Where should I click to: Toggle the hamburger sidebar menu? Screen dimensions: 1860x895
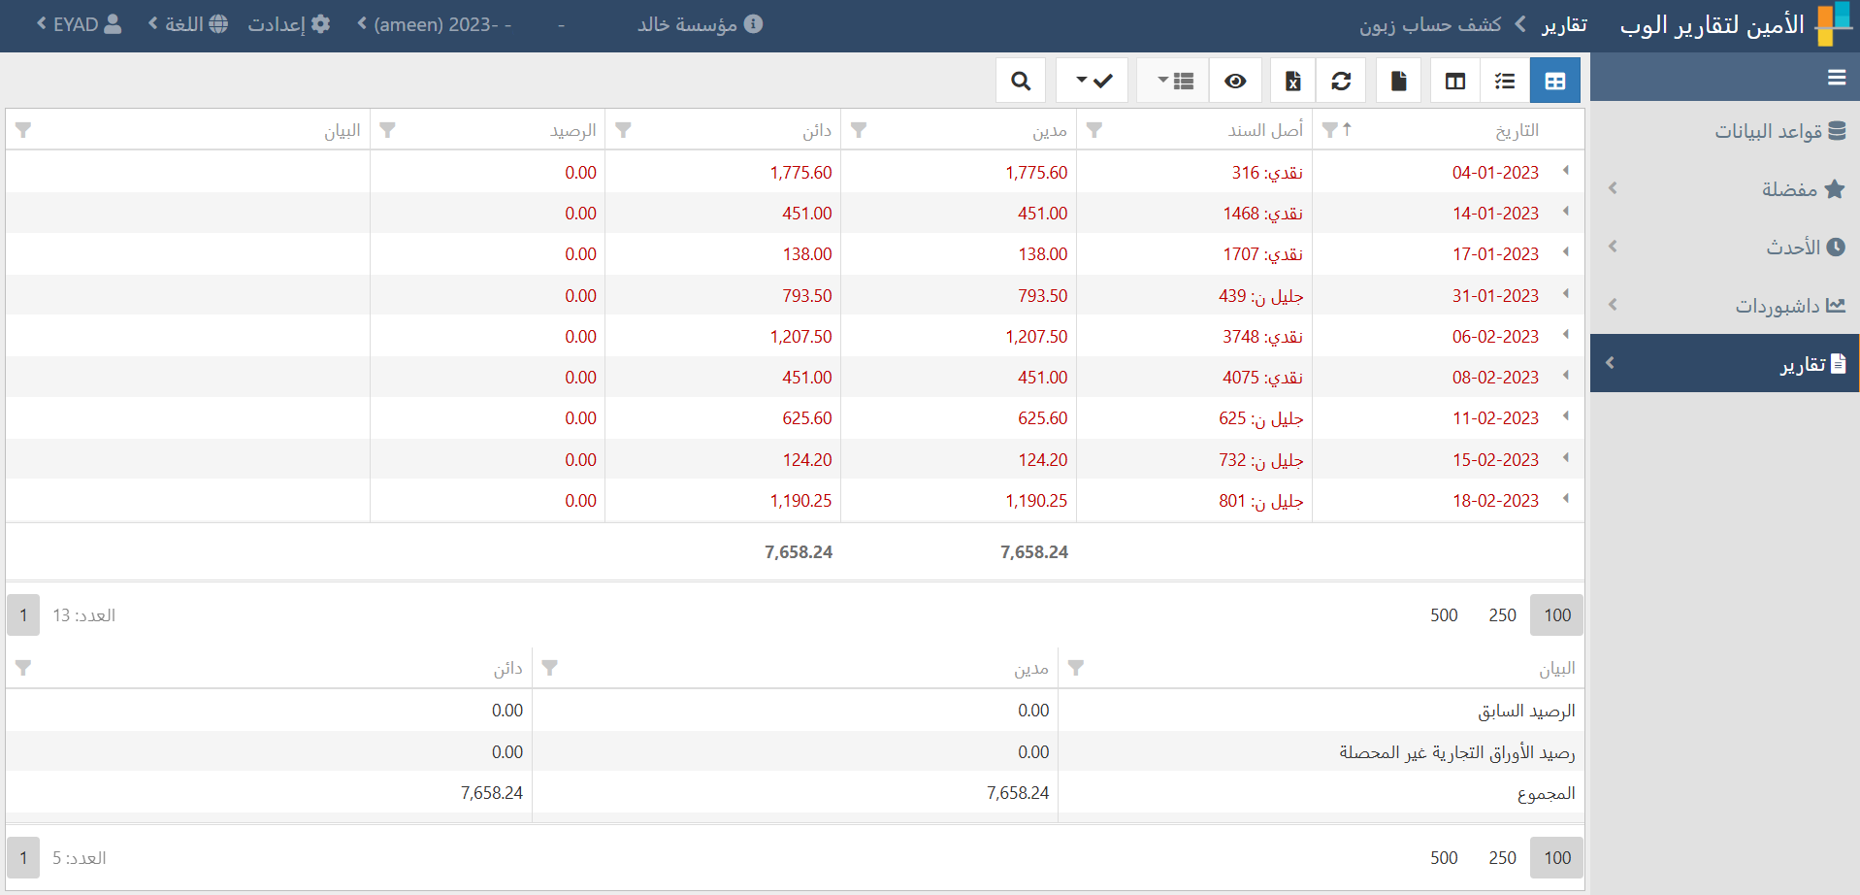click(x=1836, y=78)
